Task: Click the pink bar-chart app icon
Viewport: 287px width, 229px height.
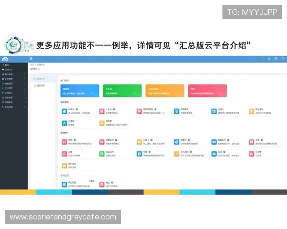Action: 251,154
